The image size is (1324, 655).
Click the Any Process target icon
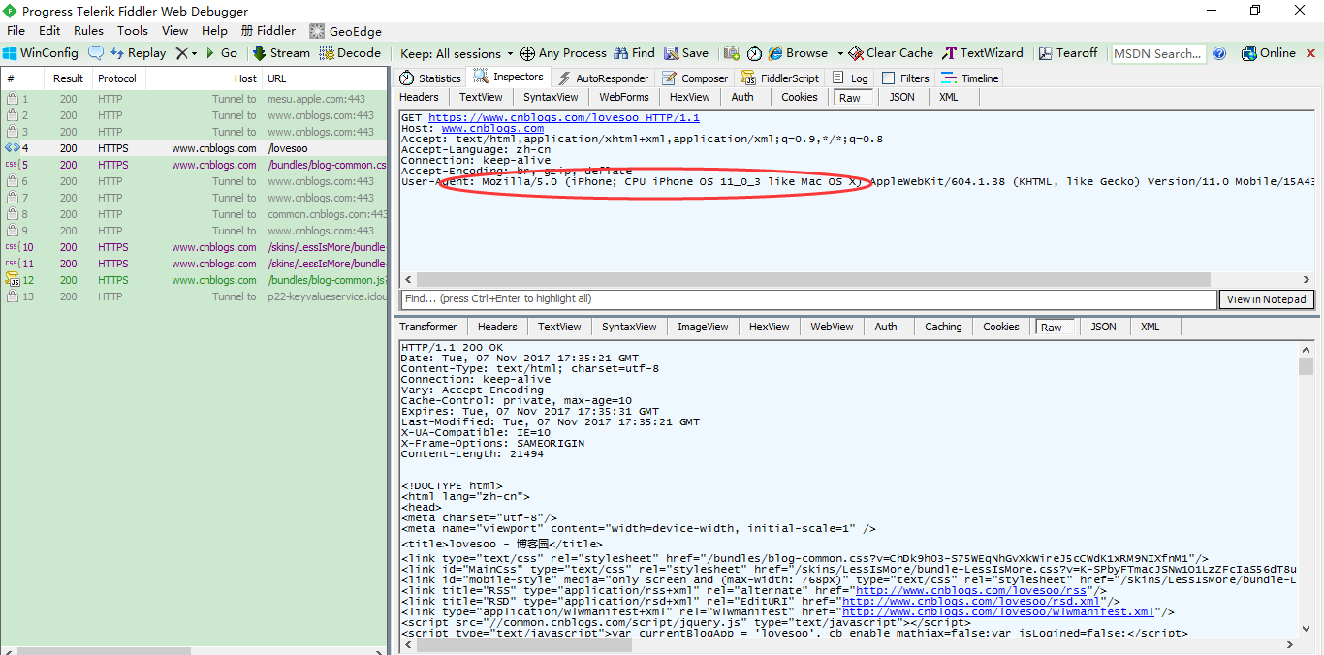tap(527, 53)
